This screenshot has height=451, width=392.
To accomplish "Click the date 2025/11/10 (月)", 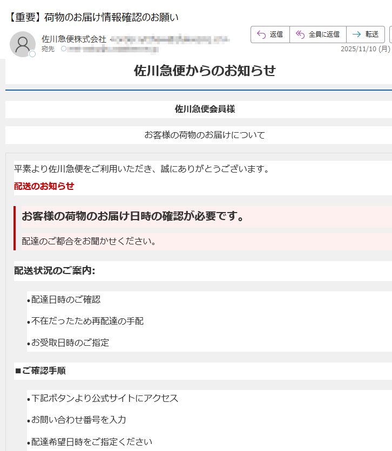I will click(x=366, y=49).
